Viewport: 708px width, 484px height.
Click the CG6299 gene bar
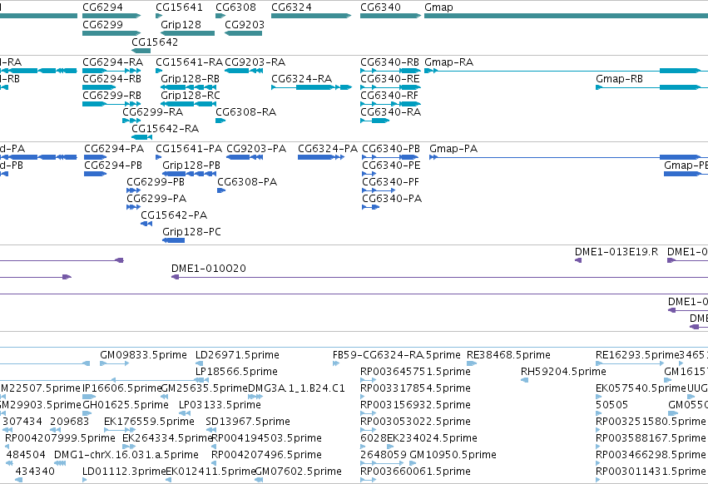click(x=111, y=33)
